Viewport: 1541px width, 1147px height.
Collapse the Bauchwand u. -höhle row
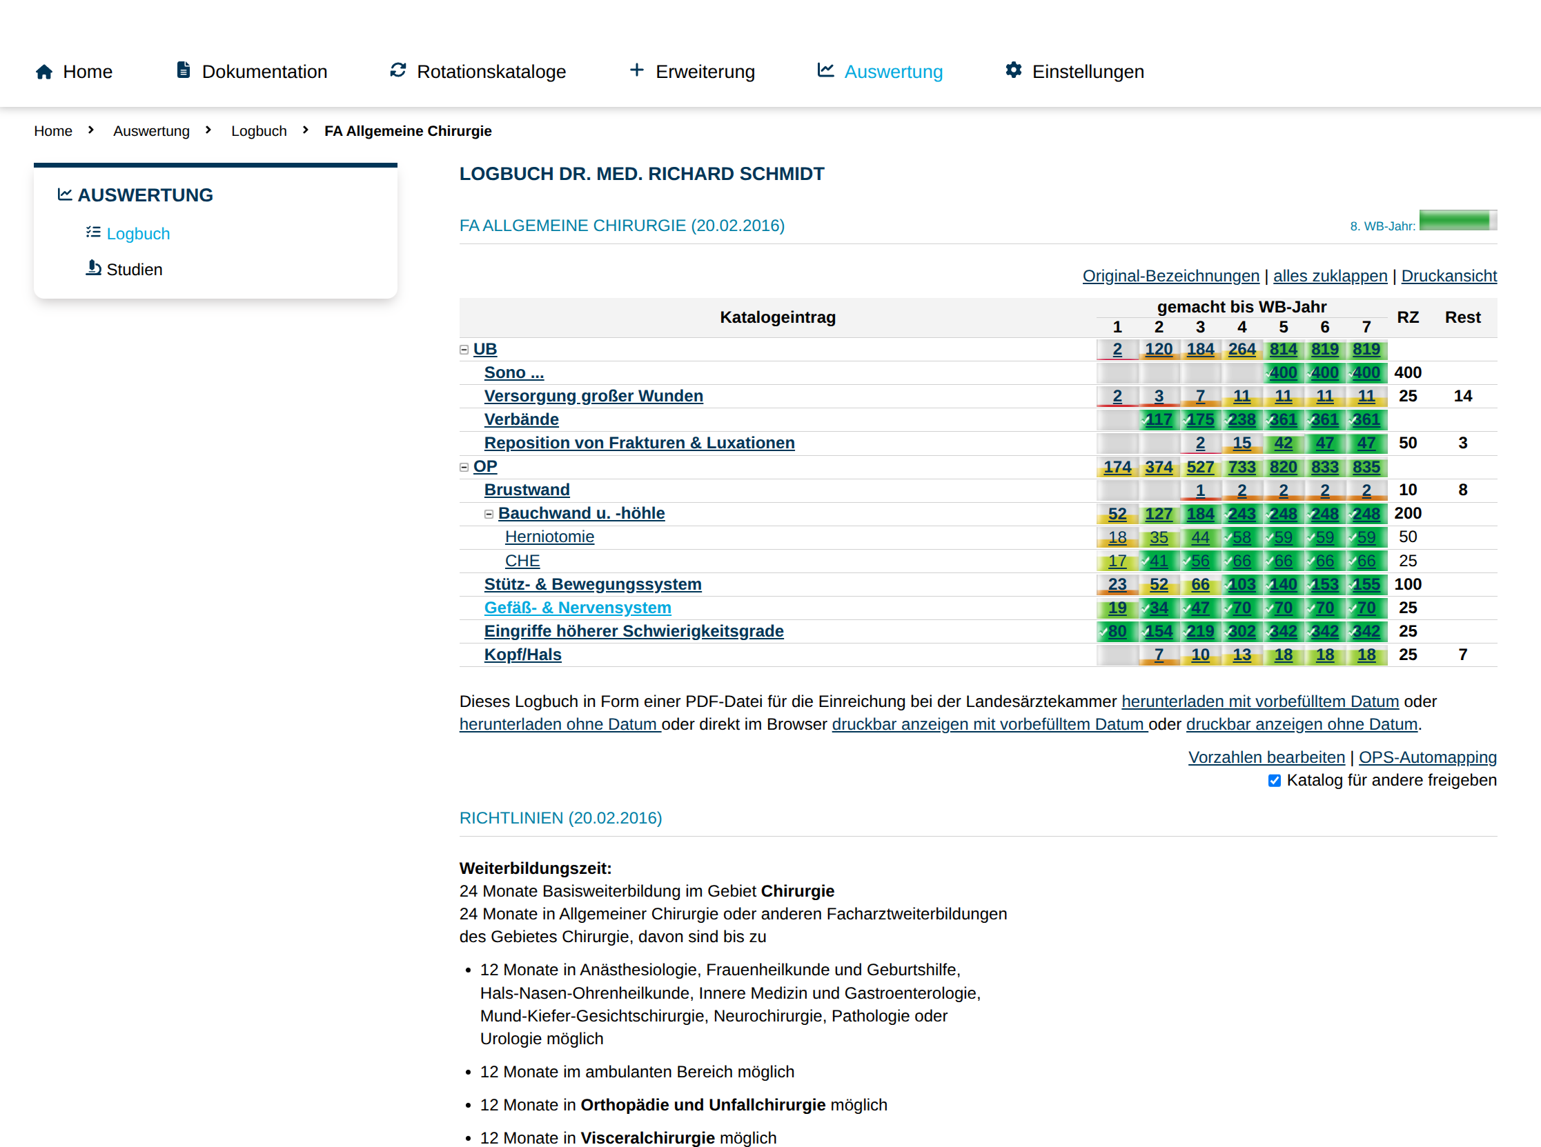click(x=489, y=515)
